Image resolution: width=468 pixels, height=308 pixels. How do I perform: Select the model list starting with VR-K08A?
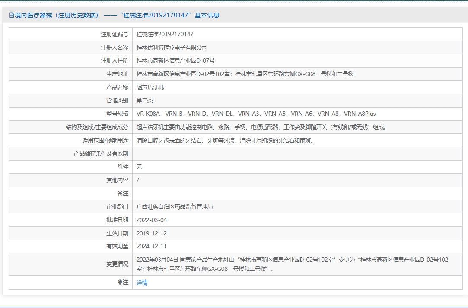click(256, 114)
